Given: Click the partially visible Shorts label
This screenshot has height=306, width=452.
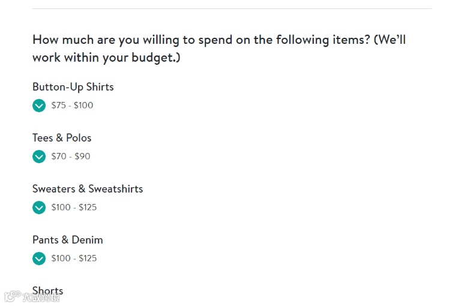Looking at the screenshot, I should coord(48,290).
